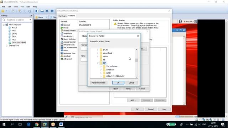Click Cancel in Browse For Folder dialog
The height and width of the screenshot is (128, 228).
point(131,82)
